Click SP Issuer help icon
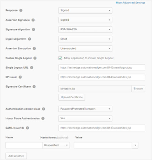The height and width of the screenshot is (160, 152). (x=20, y=77)
